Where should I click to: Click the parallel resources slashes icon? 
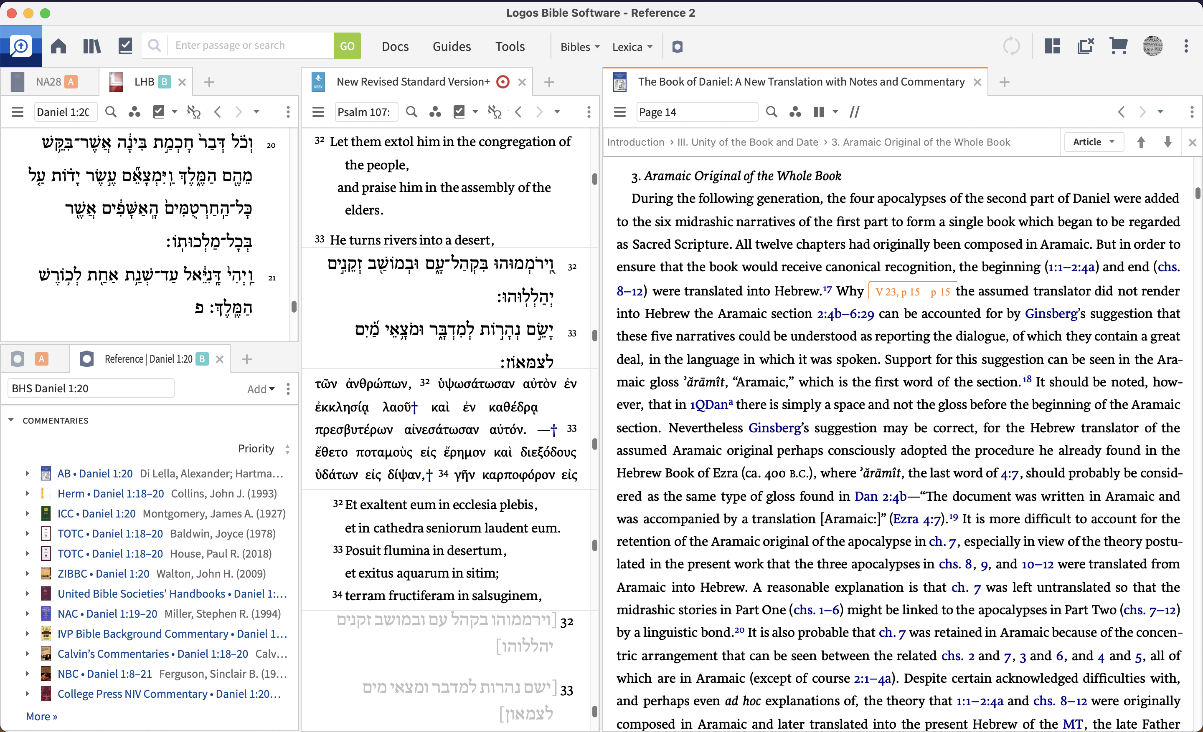click(x=854, y=112)
